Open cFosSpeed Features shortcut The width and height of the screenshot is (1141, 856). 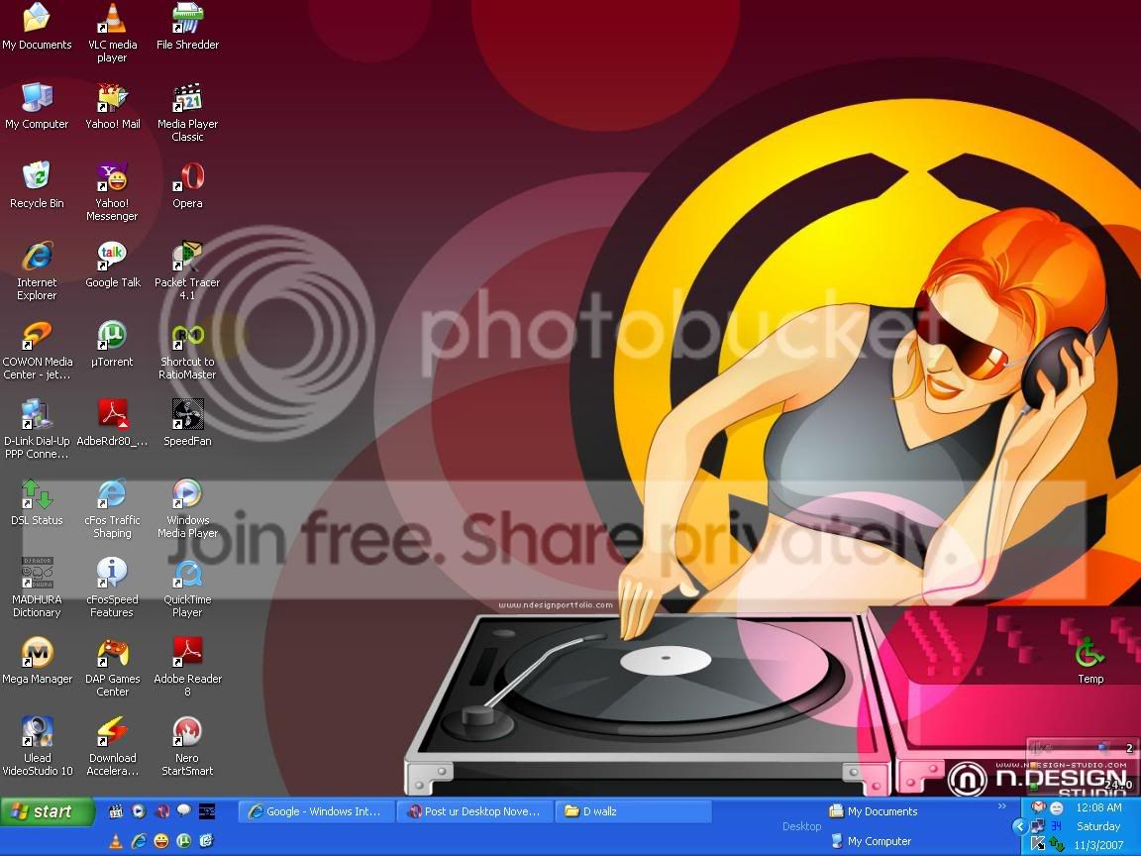112,588
